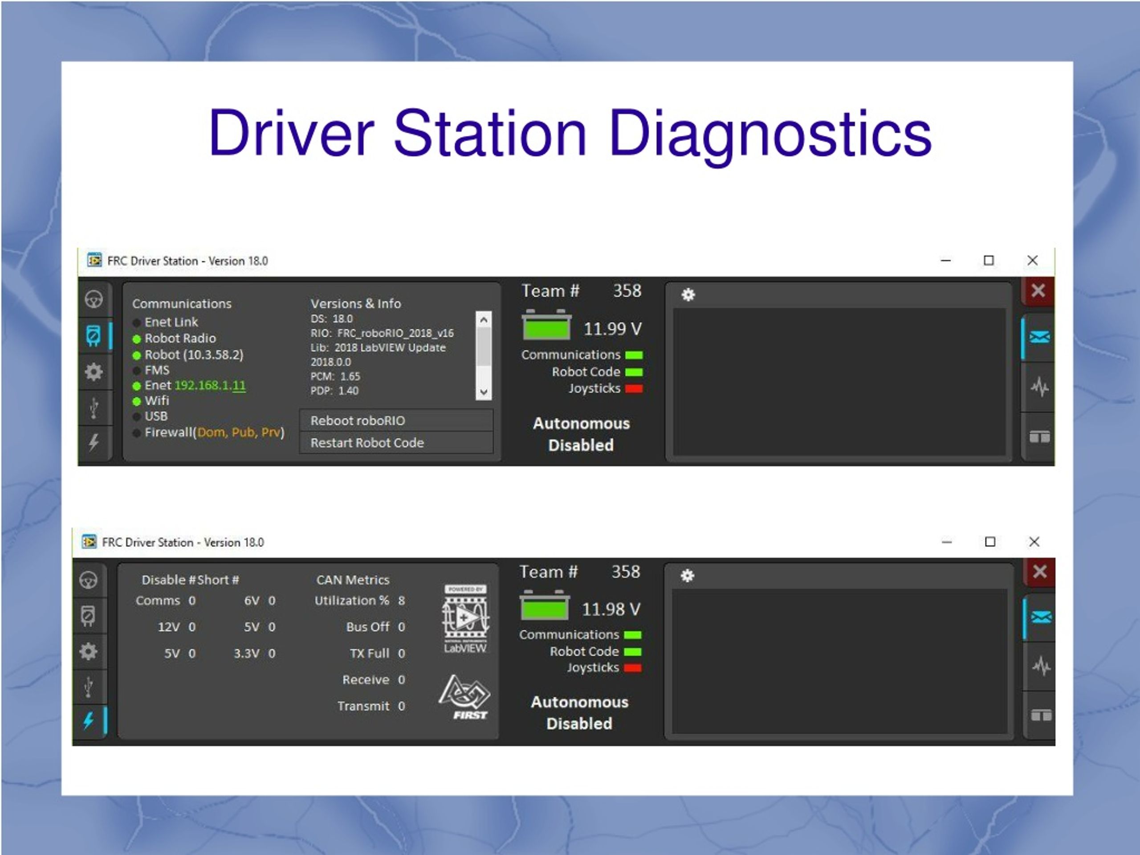Show Charts waveform icon in bottom window
The width and height of the screenshot is (1140, 855).
[1041, 666]
